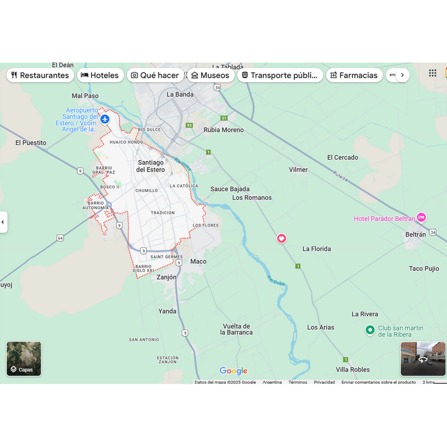
Task: Click the Route 1 shield below La Florida
Action: coord(298,267)
